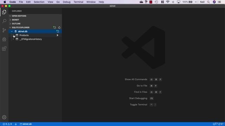Click the Bluetooth icon in menu bar
This screenshot has width=225, height=126.
[173, 2]
